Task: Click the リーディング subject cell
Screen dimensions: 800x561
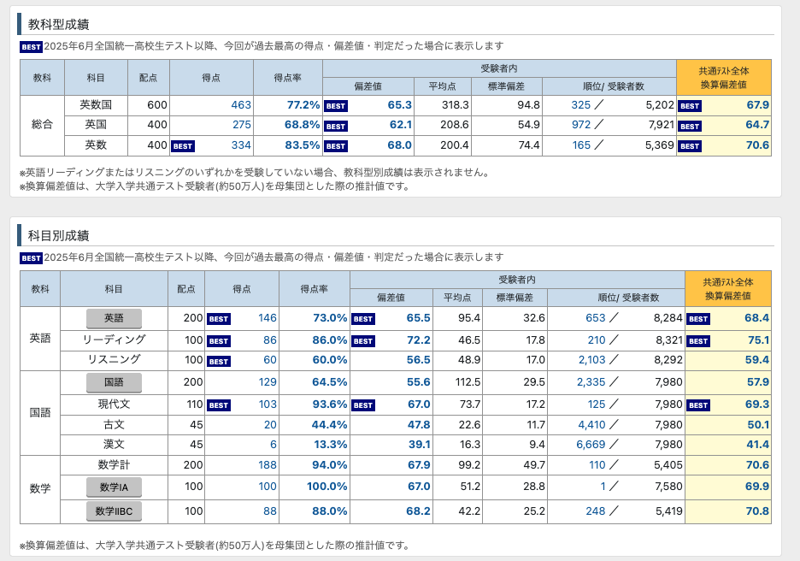Action: click(x=114, y=340)
